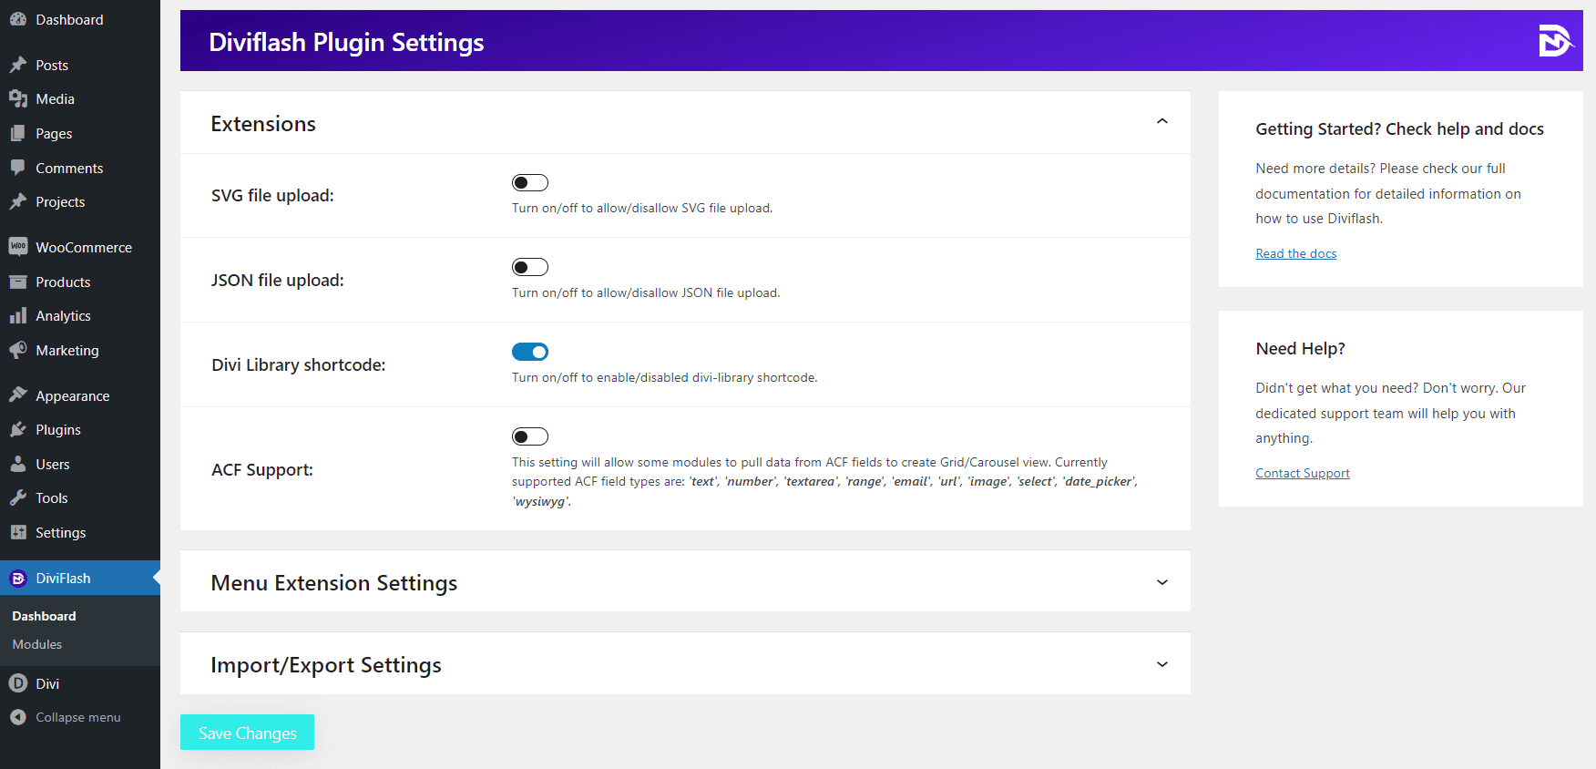Click the Analytics bar chart icon
Image resolution: width=1596 pixels, height=769 pixels.
click(x=18, y=315)
